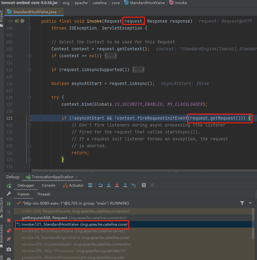Toggle the Mute Breakpoints icon
257x260 pixels.
9,239
